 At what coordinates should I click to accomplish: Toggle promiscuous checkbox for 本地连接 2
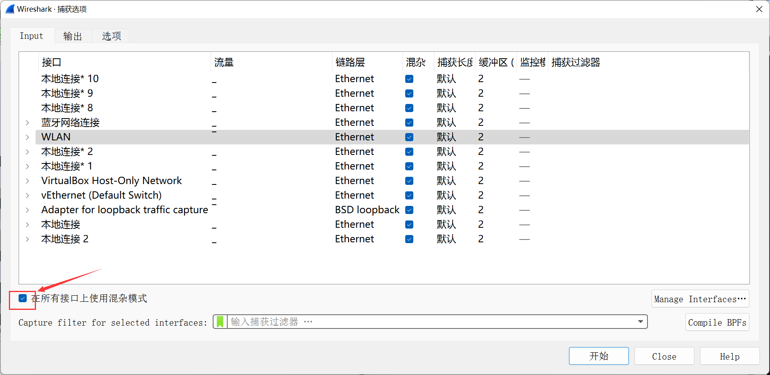(x=409, y=239)
